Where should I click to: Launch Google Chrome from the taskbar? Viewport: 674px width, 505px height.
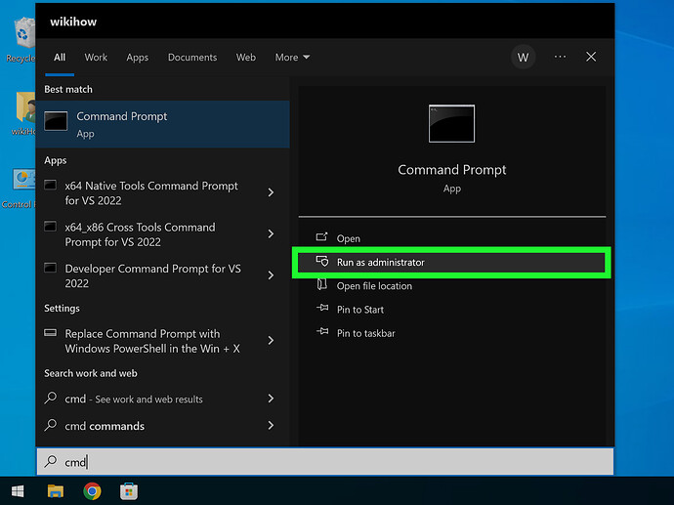[92, 490]
